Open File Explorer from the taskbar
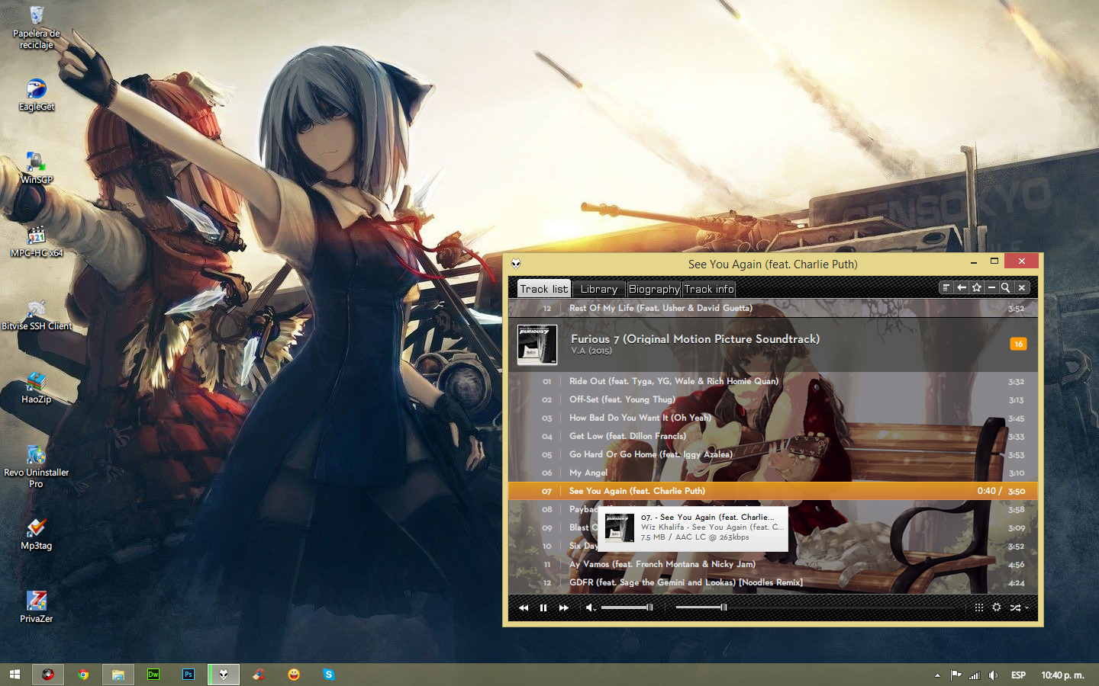 (x=118, y=675)
